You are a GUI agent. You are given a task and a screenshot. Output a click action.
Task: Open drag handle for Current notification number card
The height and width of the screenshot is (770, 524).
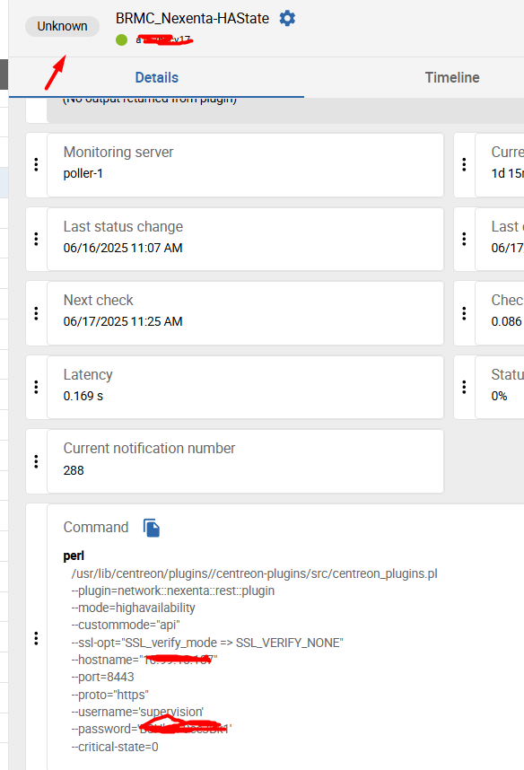[x=36, y=461]
